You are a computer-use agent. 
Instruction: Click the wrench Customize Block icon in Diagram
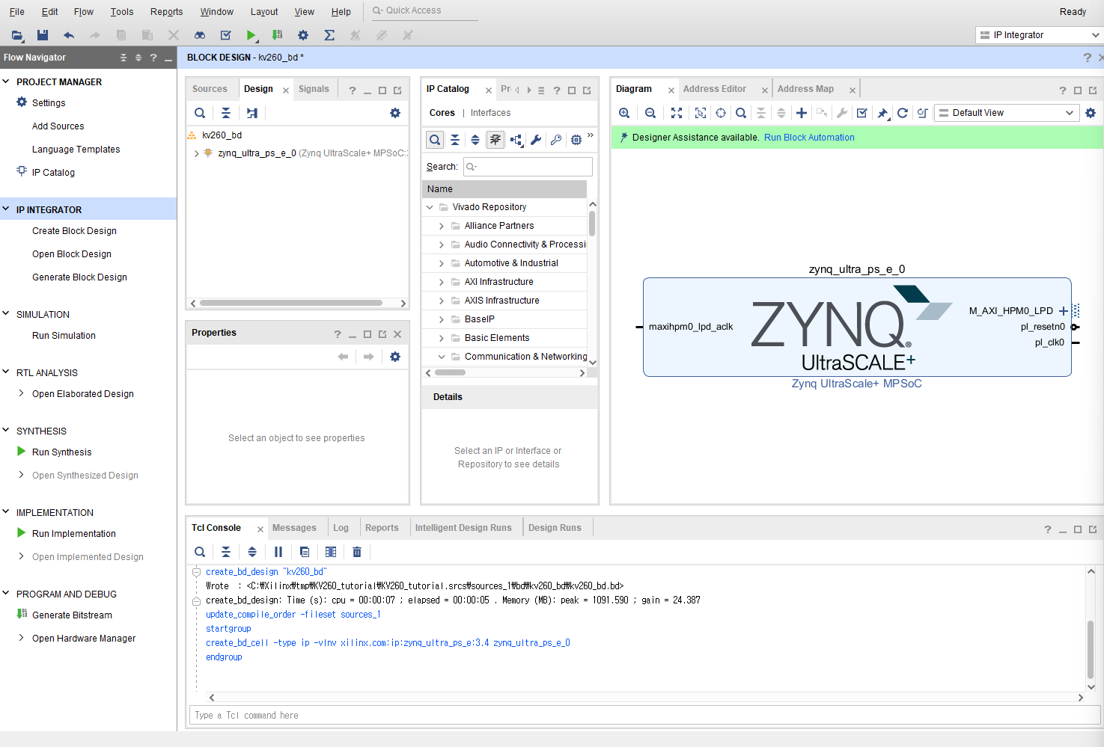pos(842,113)
